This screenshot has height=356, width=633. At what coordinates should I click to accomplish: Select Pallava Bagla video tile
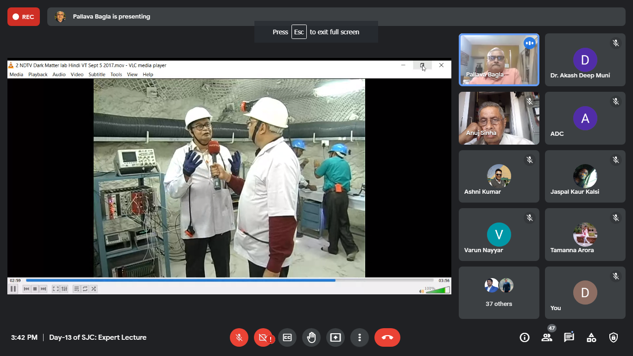[499, 60]
